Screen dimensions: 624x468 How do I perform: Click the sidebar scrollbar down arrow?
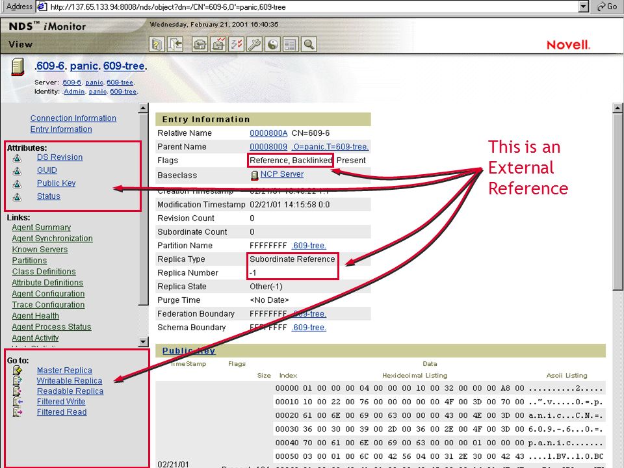(x=143, y=341)
